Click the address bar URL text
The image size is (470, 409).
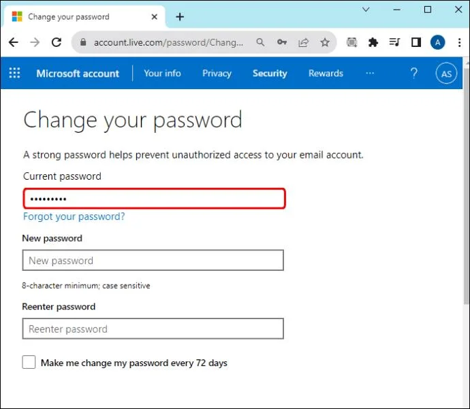pyautogui.click(x=168, y=42)
